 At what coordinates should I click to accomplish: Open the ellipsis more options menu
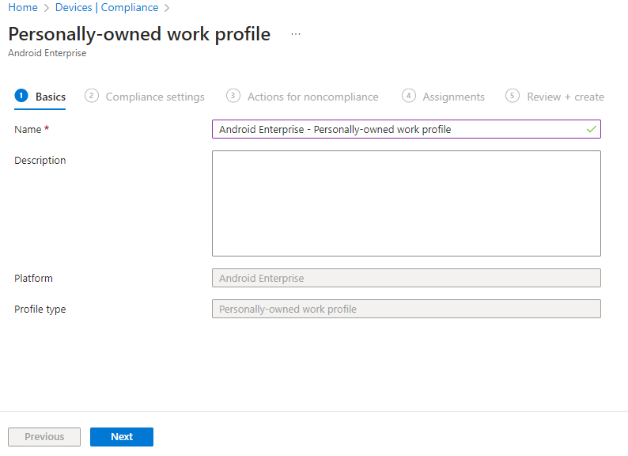pos(296,35)
